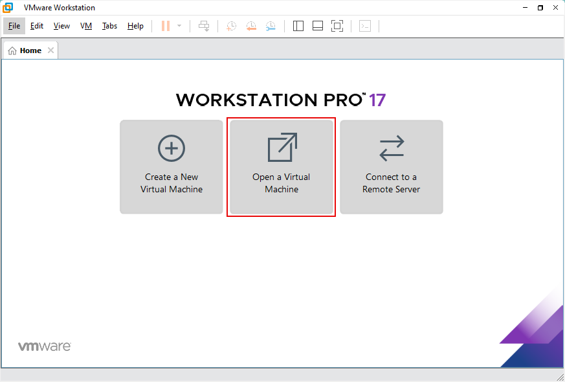Screen dimensions: 565x382
Task: Select the Suspend virtual machine toolbar icon
Action: (x=164, y=26)
